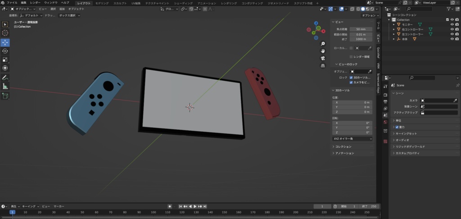The height and width of the screenshot is (219, 461).
Task: Open the Tool properties tab with wrench icon
Action: pos(385,86)
